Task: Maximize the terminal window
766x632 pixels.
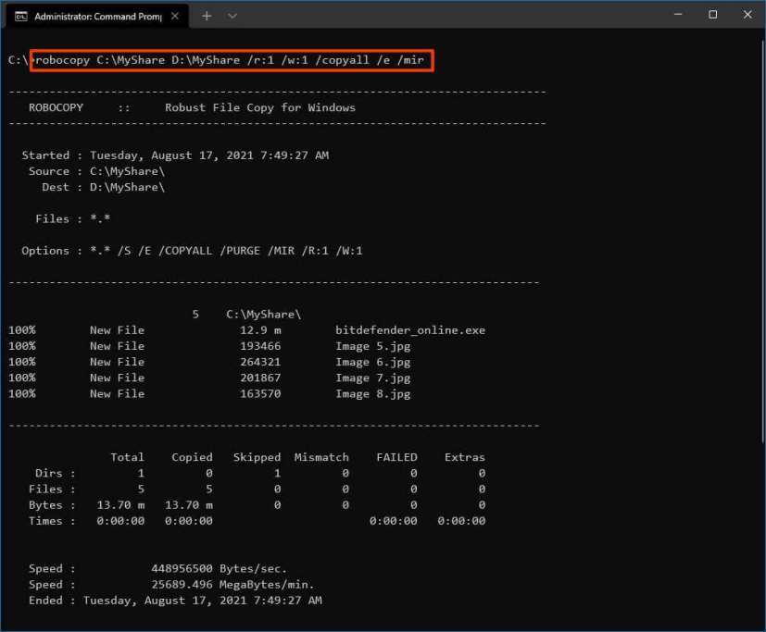Action: [713, 15]
